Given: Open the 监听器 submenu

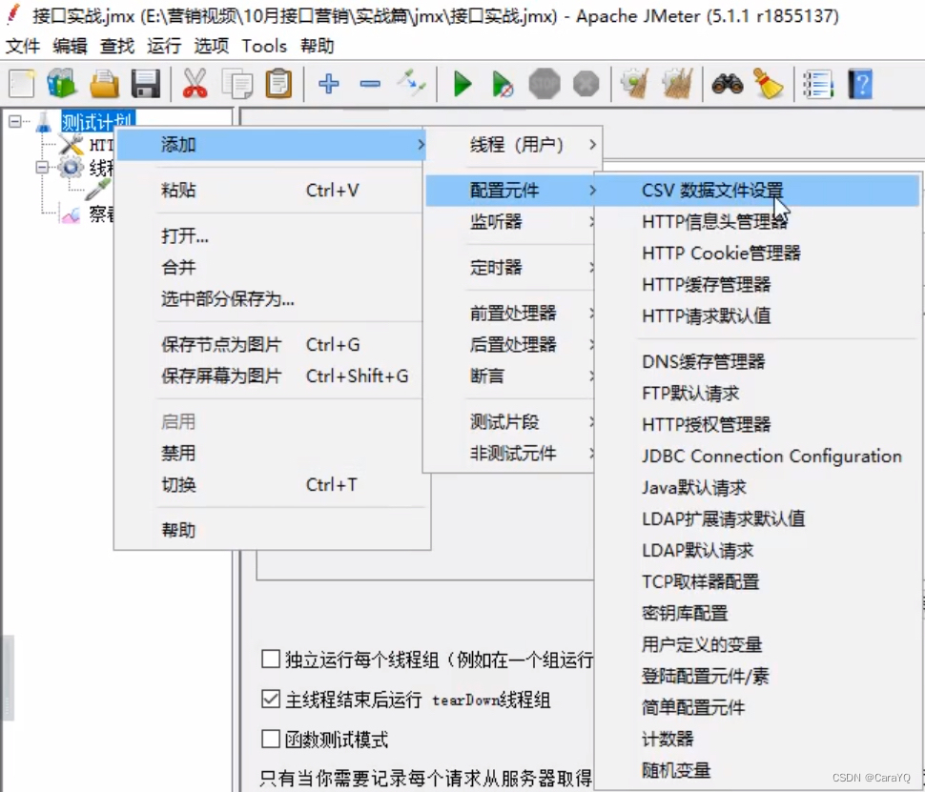Looking at the screenshot, I should tap(509, 222).
